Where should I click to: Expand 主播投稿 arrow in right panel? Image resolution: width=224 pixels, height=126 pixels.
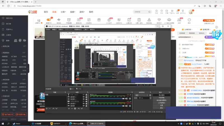[192, 29]
